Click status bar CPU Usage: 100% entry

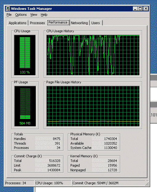click(x=53, y=183)
